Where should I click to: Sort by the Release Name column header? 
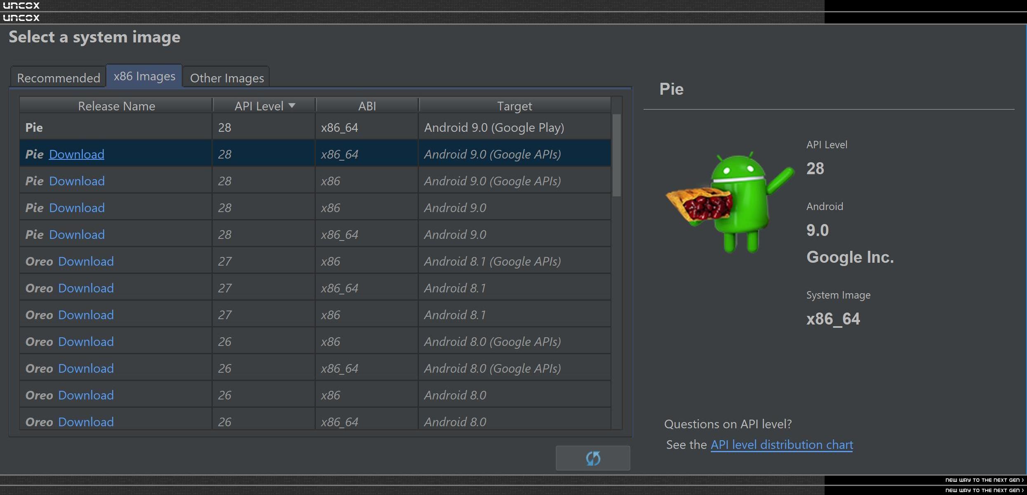click(x=116, y=106)
